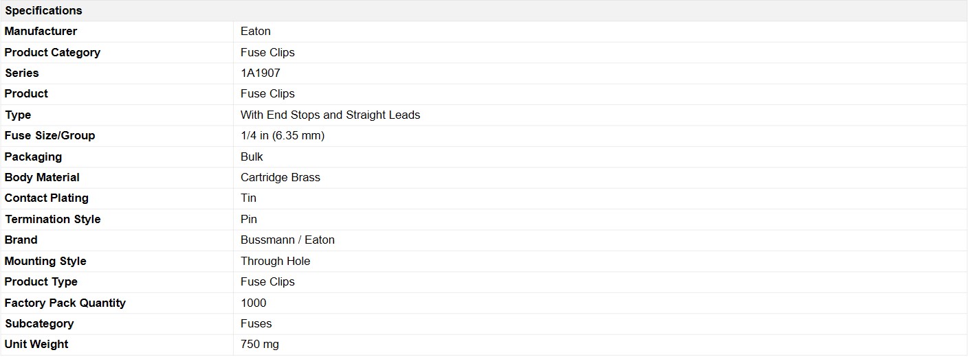Select the Termination Style value Pin
The image size is (968, 359).
[x=249, y=220]
